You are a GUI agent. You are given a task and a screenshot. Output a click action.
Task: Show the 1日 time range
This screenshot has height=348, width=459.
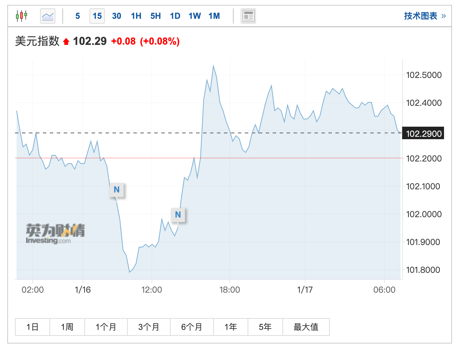click(x=32, y=327)
